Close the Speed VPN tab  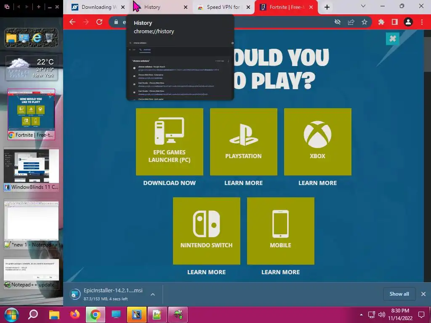tap(248, 7)
